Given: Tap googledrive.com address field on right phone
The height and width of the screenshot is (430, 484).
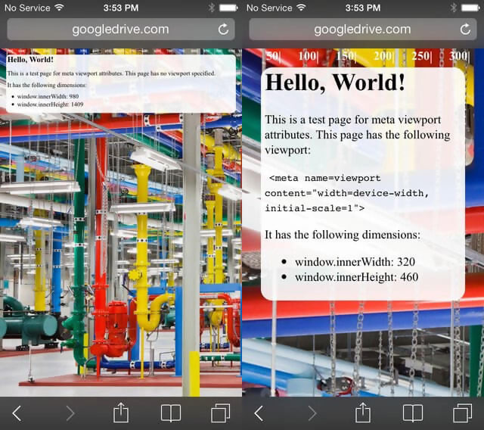Looking at the screenshot, I should (x=363, y=30).
